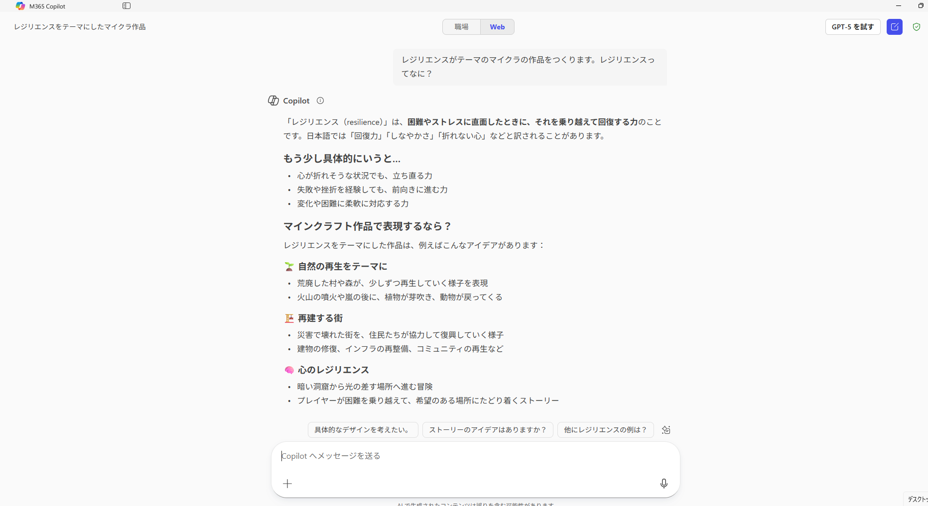Viewport: 928px width, 506px height.
Task: Click the construction emoji near 再建する街
Action: pyautogui.click(x=289, y=318)
